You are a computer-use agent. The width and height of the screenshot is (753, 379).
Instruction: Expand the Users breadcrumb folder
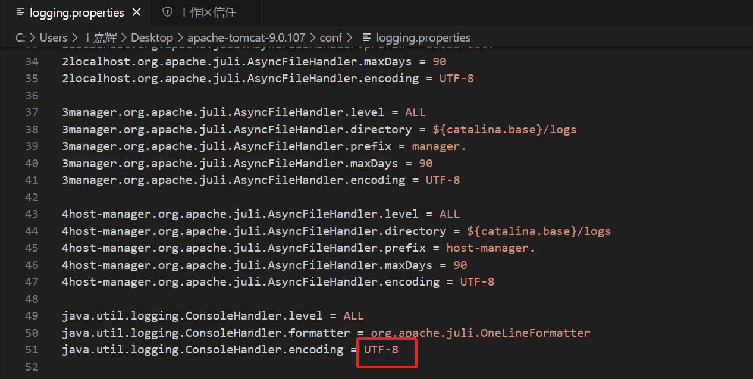(53, 37)
